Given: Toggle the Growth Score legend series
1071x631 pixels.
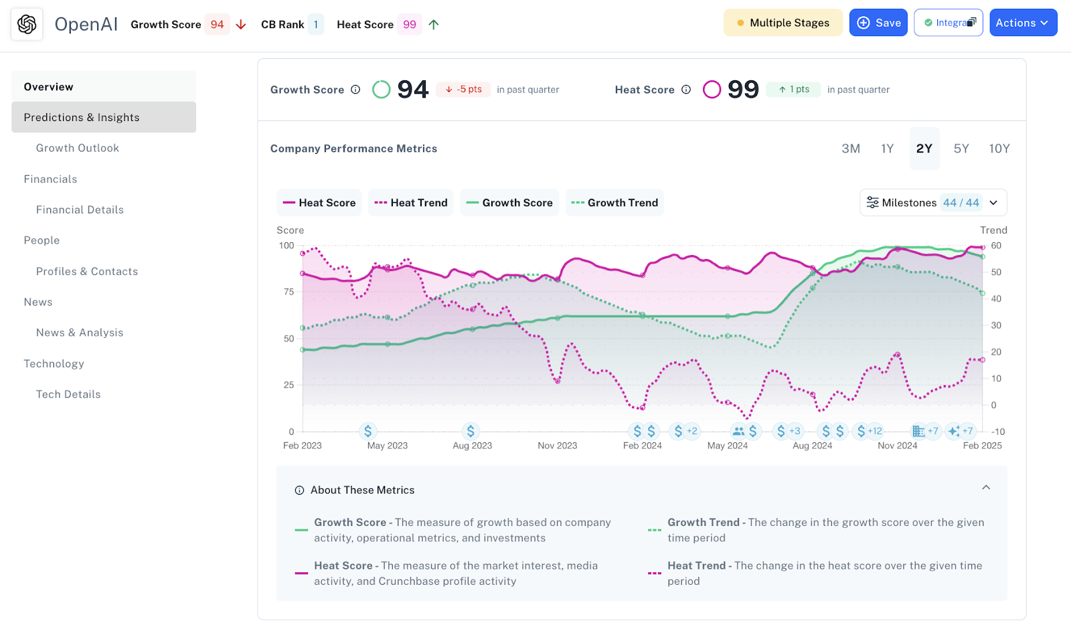Looking at the screenshot, I should click(x=509, y=203).
